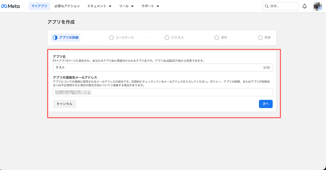Select the アプリの詳細 step label
This screenshot has width=326, height=170.
click(69, 38)
